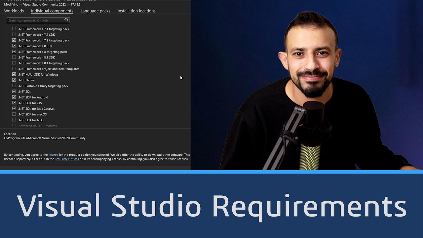Open the 3rd Party Notices link
Image resolution: width=423 pixels, height=238 pixels.
pos(67,159)
